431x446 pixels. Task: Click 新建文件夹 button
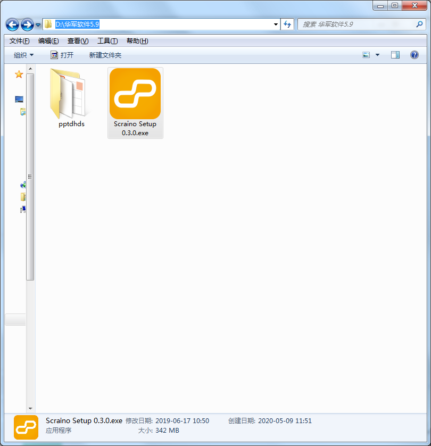(x=105, y=55)
